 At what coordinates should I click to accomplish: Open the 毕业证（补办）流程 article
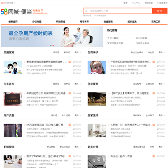point(121,156)
